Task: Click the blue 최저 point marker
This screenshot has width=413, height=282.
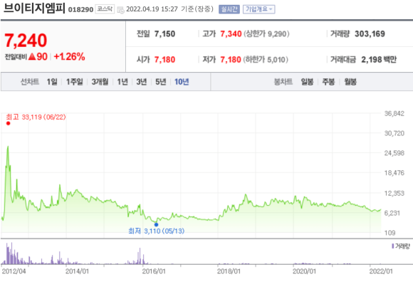Action: pos(156,224)
